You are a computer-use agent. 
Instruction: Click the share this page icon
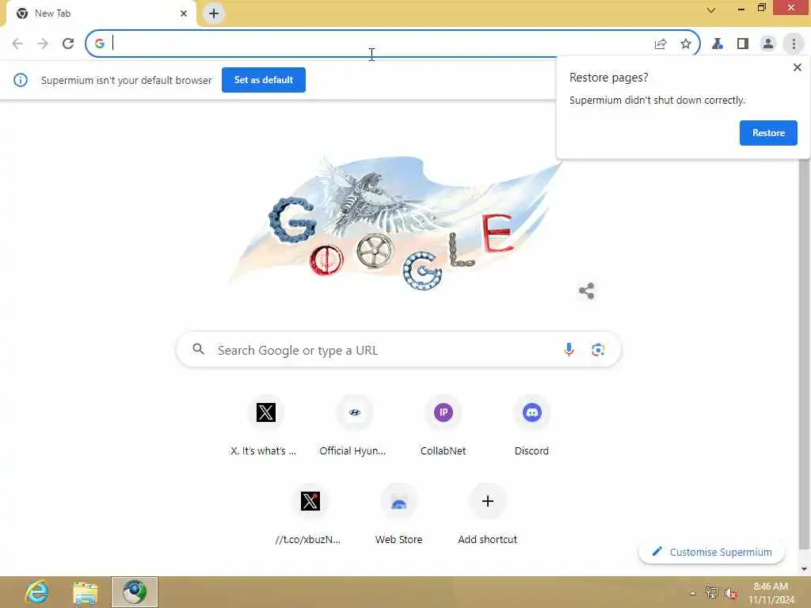tap(661, 44)
